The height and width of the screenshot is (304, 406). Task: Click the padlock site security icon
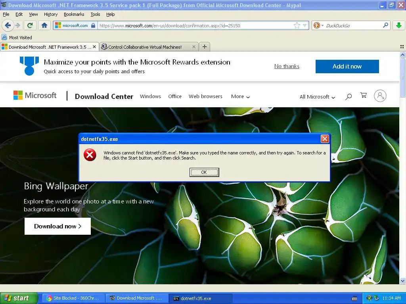click(x=93, y=25)
